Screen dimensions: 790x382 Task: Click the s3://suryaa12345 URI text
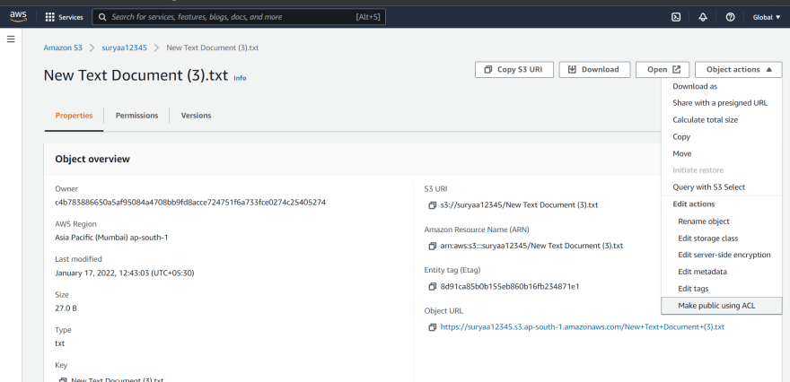click(520, 205)
